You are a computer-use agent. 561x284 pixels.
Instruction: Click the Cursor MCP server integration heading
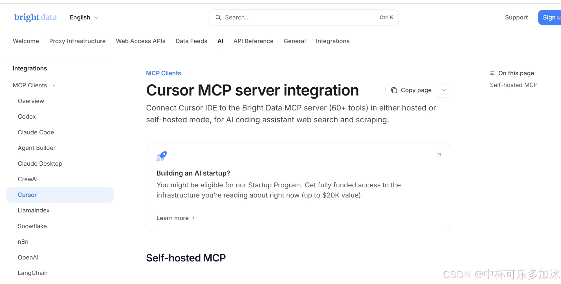(x=252, y=90)
